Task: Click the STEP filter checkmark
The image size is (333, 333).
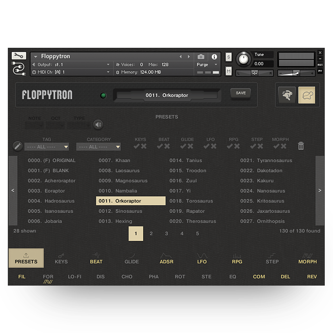Action: 253,146
